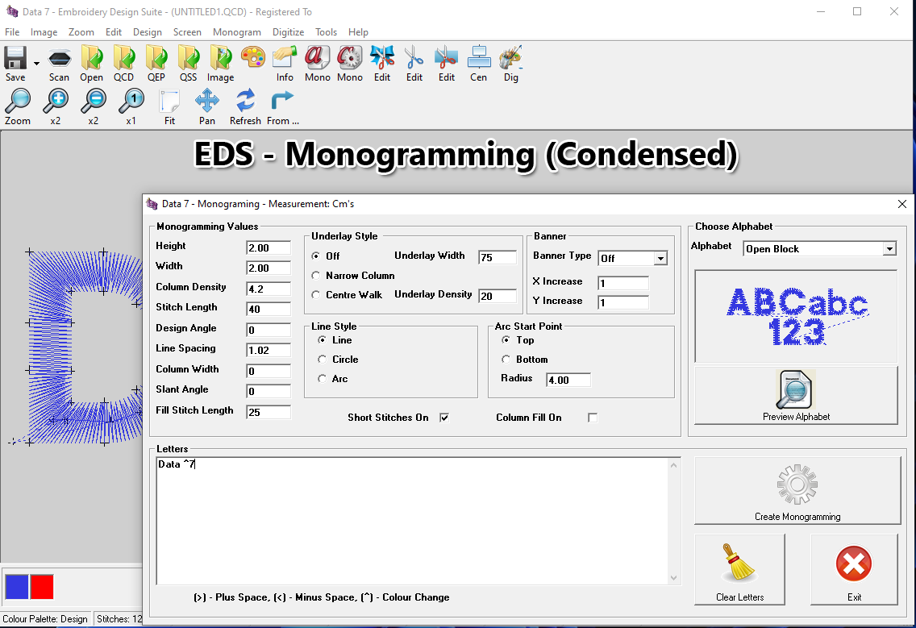The image size is (916, 628).
Task: Select the red colour swatch
Action: coord(42,587)
